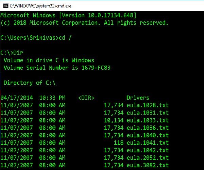Screen dimensions: 204x170
Task: Click the size 10,134 of eula.1033.txt
Action: pos(114,120)
